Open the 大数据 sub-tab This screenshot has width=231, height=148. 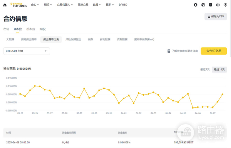click(10, 40)
